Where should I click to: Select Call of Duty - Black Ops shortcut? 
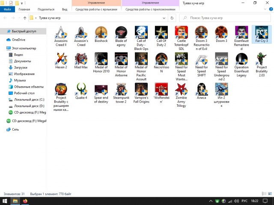141,38
